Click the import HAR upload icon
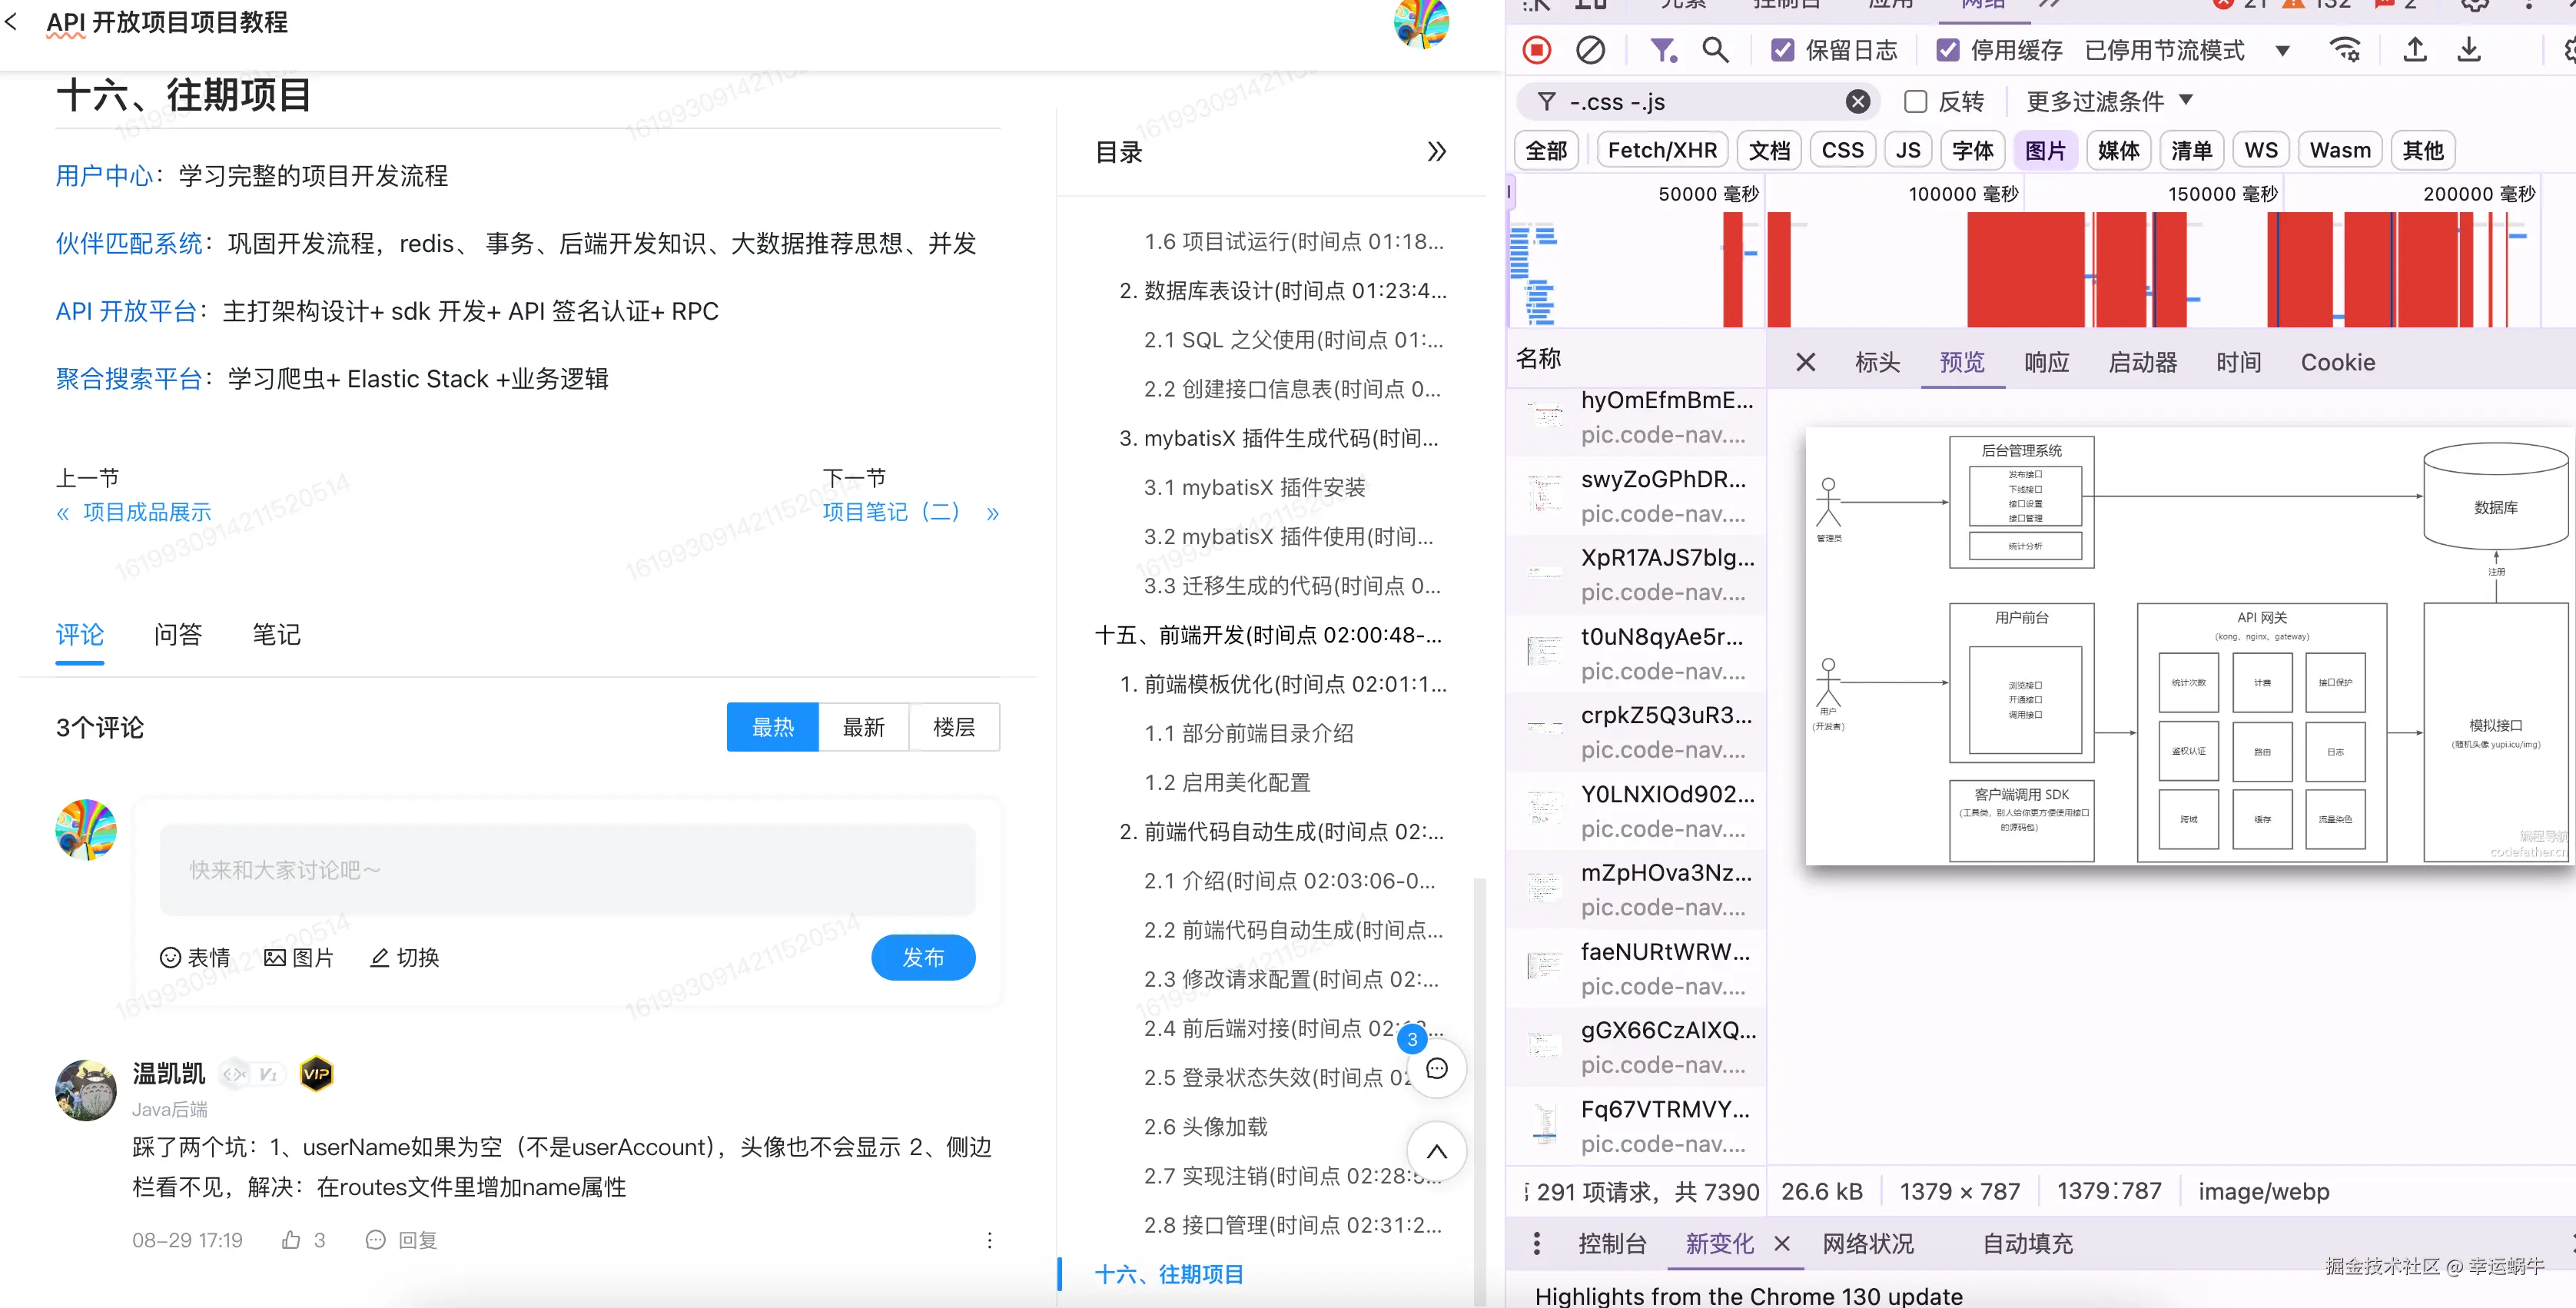This screenshot has height=1308, width=2576. click(2414, 50)
